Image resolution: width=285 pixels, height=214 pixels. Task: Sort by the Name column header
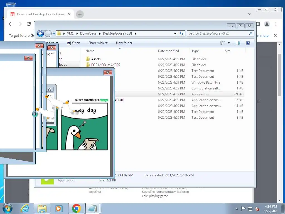[x=90, y=51]
